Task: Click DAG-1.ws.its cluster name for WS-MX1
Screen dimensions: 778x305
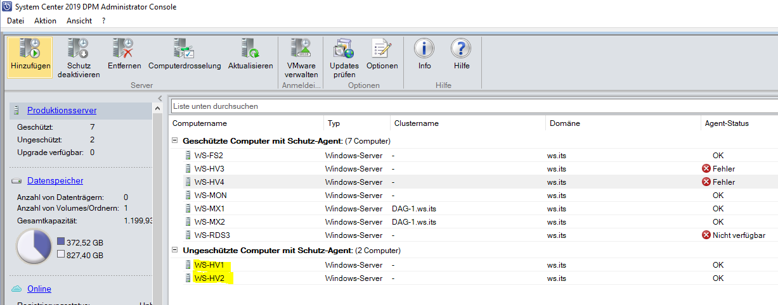Action: [x=415, y=208]
